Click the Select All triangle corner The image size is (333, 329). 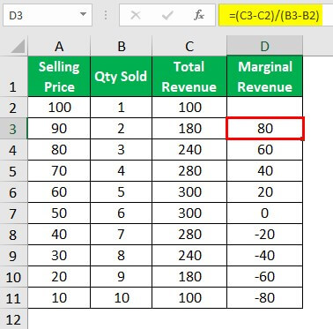pos(18,47)
